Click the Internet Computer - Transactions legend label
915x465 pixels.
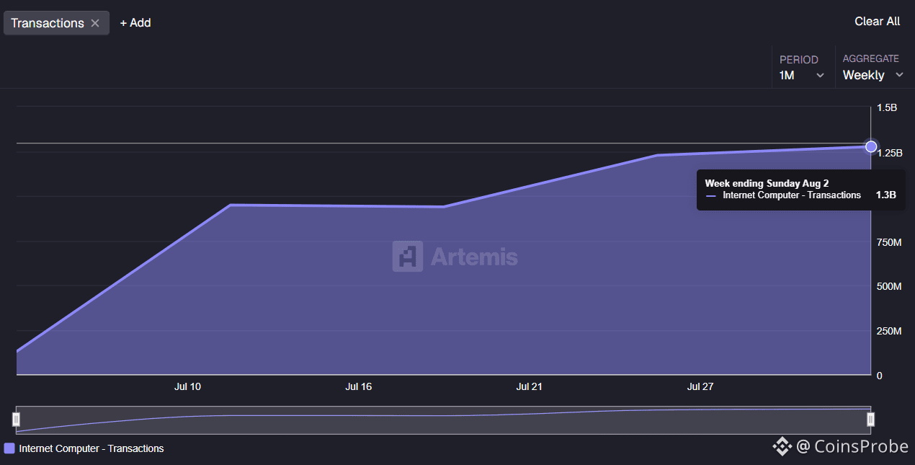point(91,448)
